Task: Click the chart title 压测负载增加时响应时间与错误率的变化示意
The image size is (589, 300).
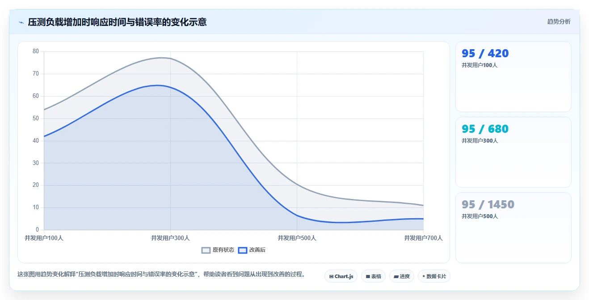Action: coord(117,22)
